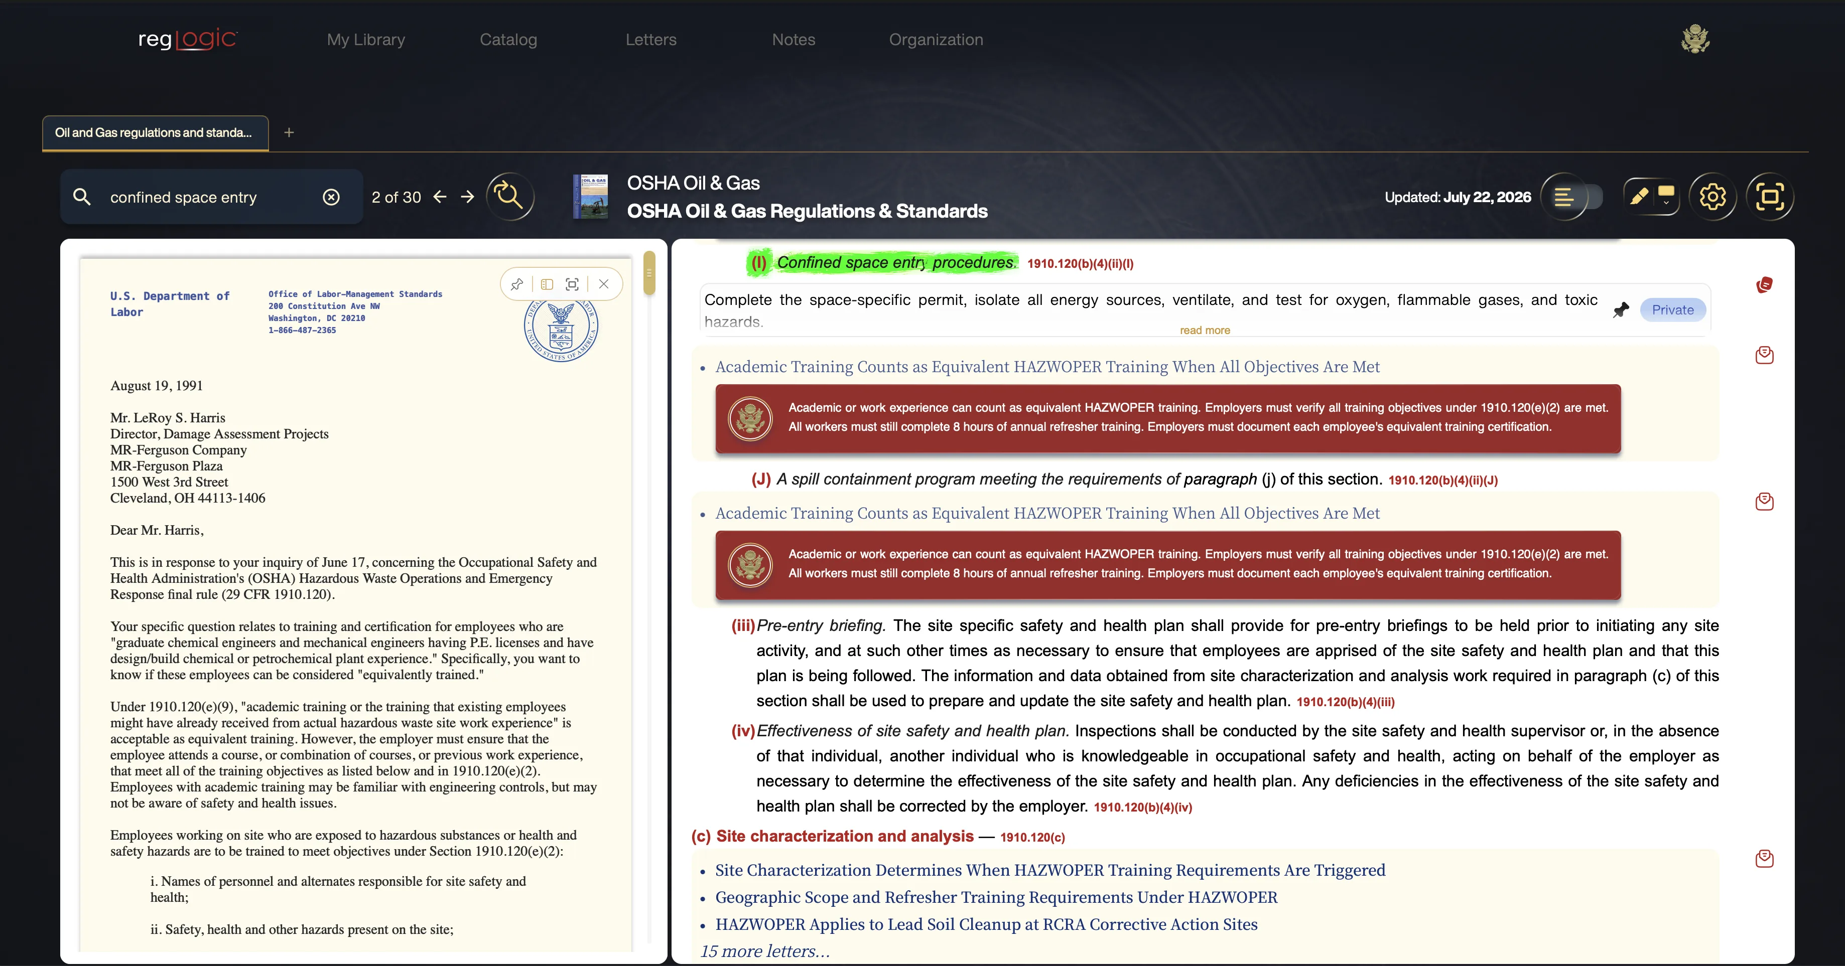Viewport: 1845px width, 966px height.
Task: Click '(iv) Effectiveness of site safety' paragraph label
Action: pyautogui.click(x=899, y=731)
